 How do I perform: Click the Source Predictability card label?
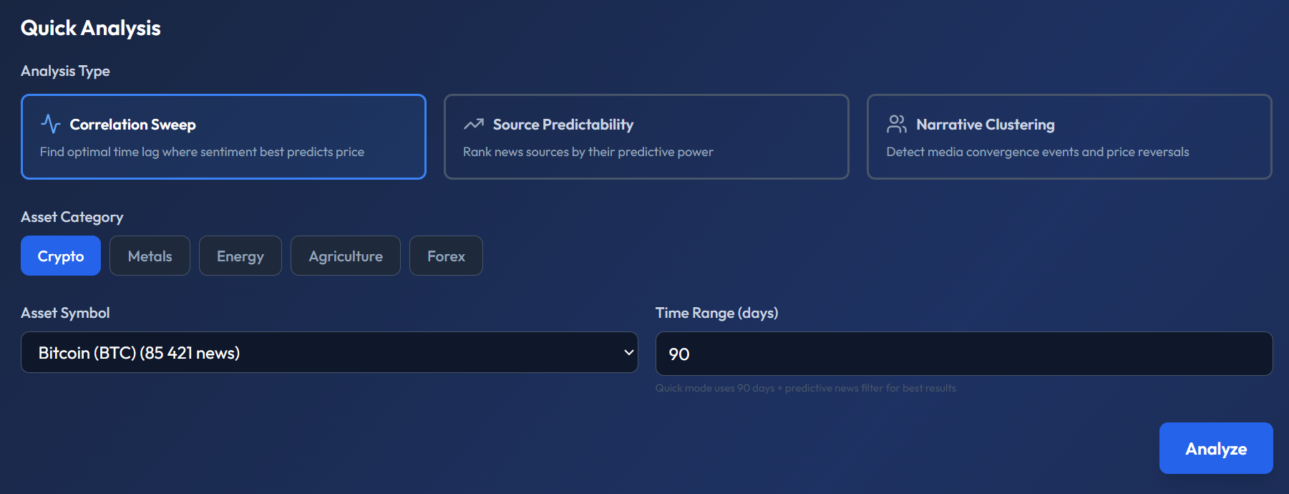click(563, 124)
